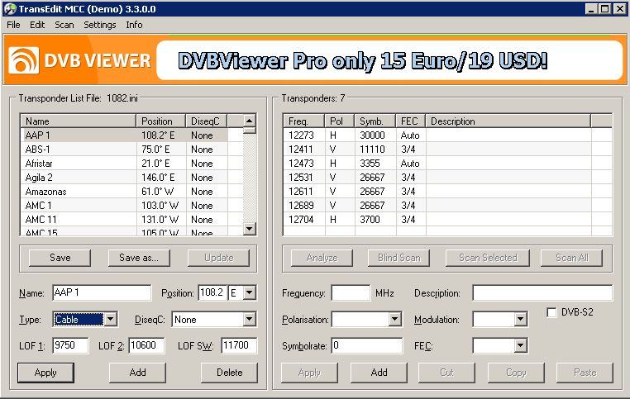Click the Save button
630x399 pixels.
tap(60, 258)
